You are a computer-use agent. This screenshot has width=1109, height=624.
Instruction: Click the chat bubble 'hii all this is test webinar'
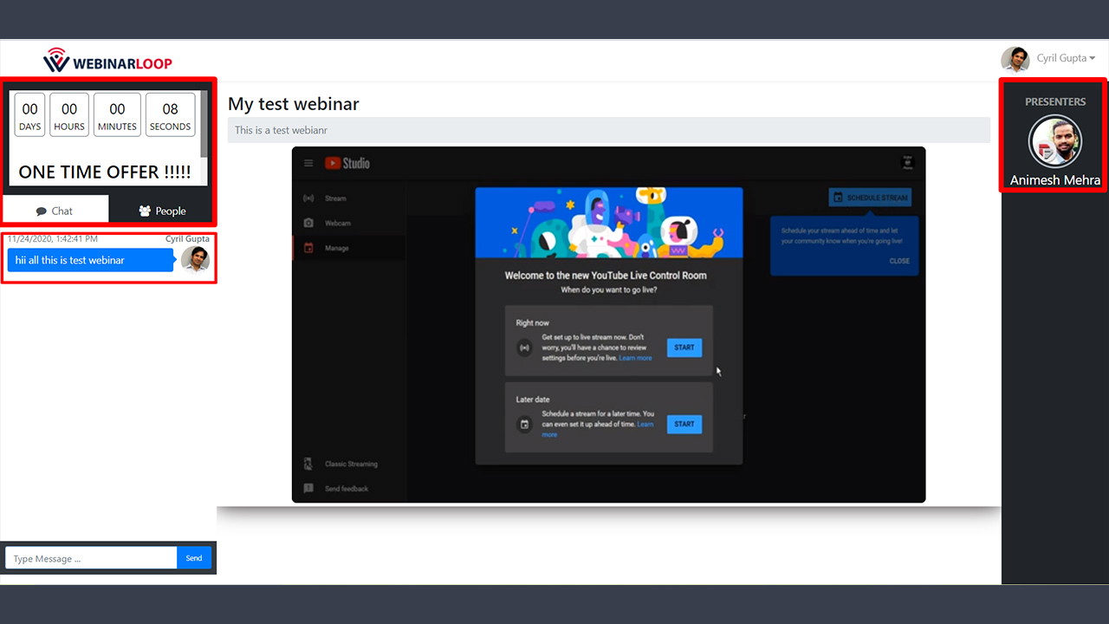point(90,260)
